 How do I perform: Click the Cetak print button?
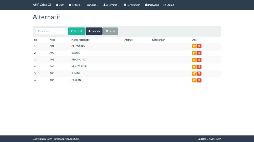(110, 31)
